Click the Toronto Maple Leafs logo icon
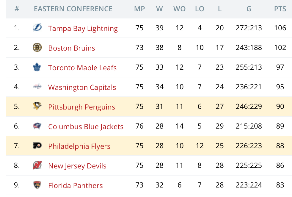Screen dimensions: 292x197 [37, 67]
